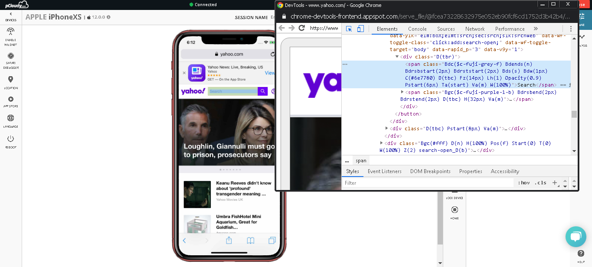592x267 pixels.
Task: Switch to the Console tab
Action: 417,29
